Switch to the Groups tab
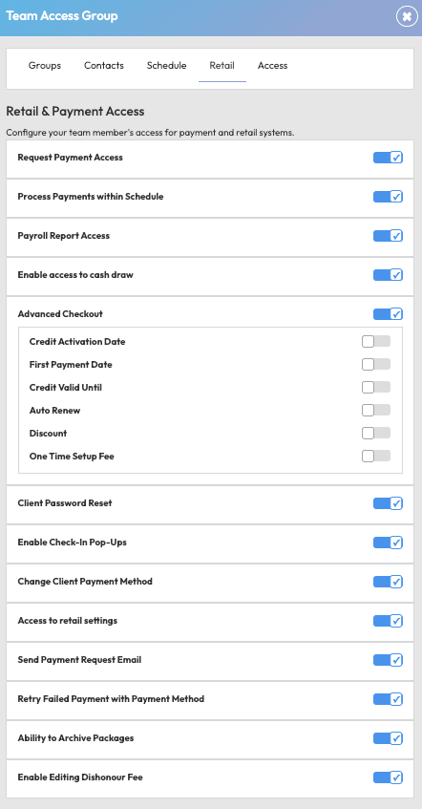The image size is (422, 809). click(x=45, y=66)
